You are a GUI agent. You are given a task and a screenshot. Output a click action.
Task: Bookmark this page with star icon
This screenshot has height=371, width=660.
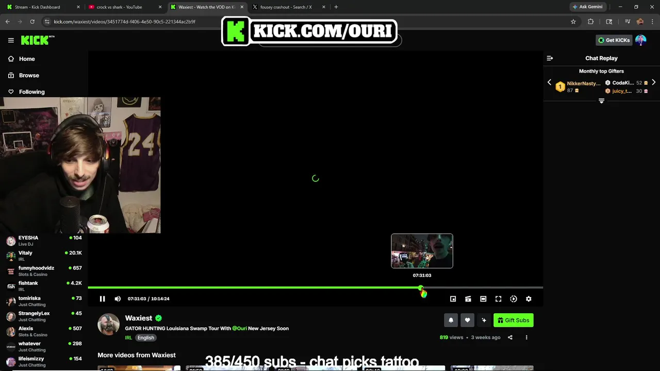click(573, 22)
